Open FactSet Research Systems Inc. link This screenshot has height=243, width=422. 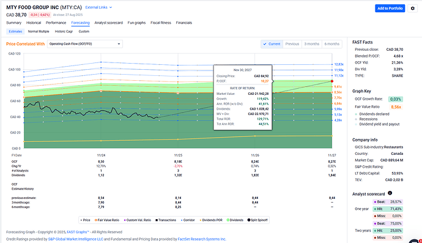click(x=202, y=239)
